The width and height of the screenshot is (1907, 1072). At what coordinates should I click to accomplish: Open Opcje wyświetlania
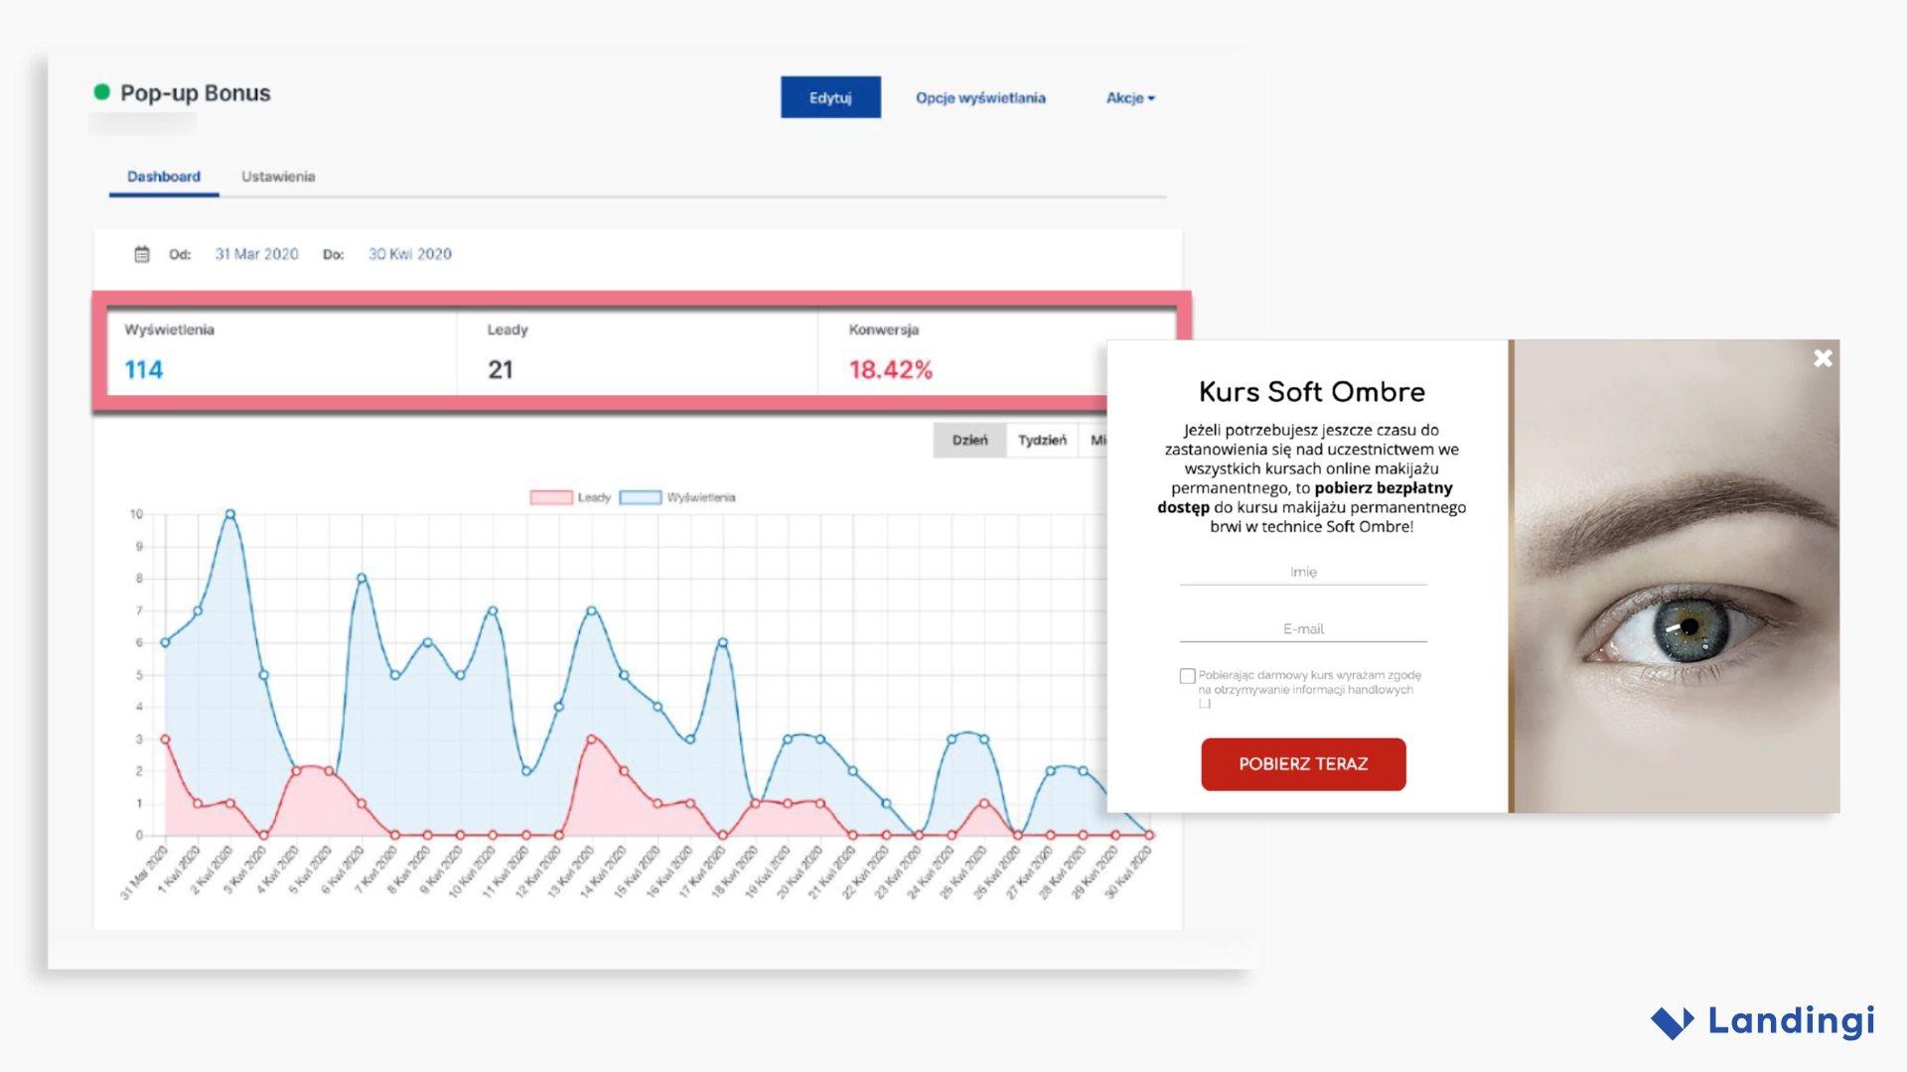[979, 97]
